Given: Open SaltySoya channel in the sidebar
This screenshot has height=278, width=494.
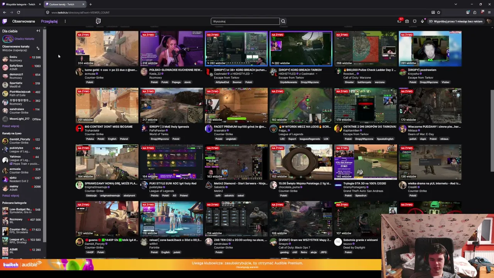Looking at the screenshot, I should tap(22, 68).
